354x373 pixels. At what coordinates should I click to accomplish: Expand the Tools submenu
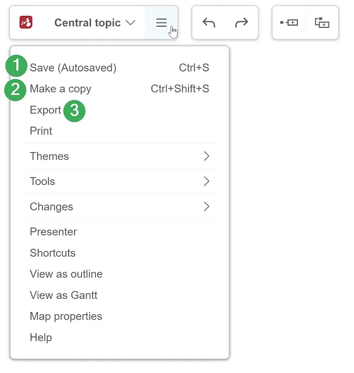pos(120,182)
